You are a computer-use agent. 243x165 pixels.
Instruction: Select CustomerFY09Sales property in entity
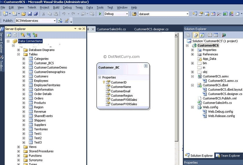(x=124, y=104)
